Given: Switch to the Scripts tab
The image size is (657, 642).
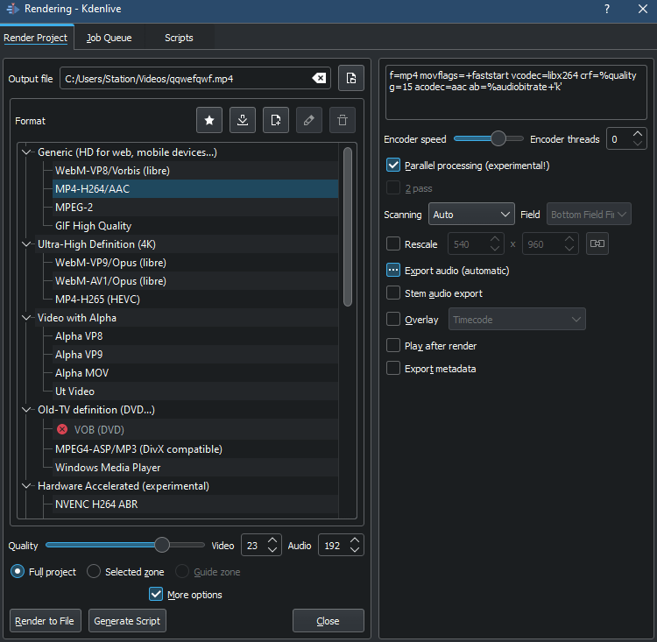Looking at the screenshot, I should click(x=179, y=38).
